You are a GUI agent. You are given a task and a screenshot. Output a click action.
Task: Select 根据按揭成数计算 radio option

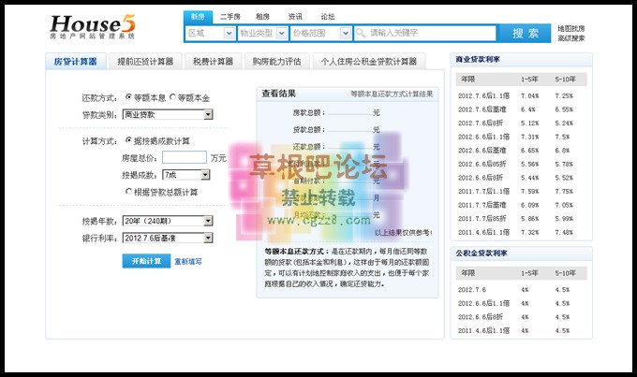128,141
